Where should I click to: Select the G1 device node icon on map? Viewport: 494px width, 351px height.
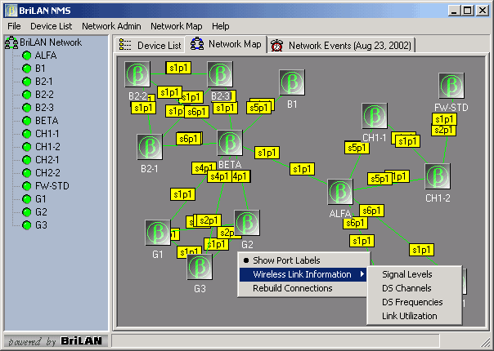[x=158, y=233]
